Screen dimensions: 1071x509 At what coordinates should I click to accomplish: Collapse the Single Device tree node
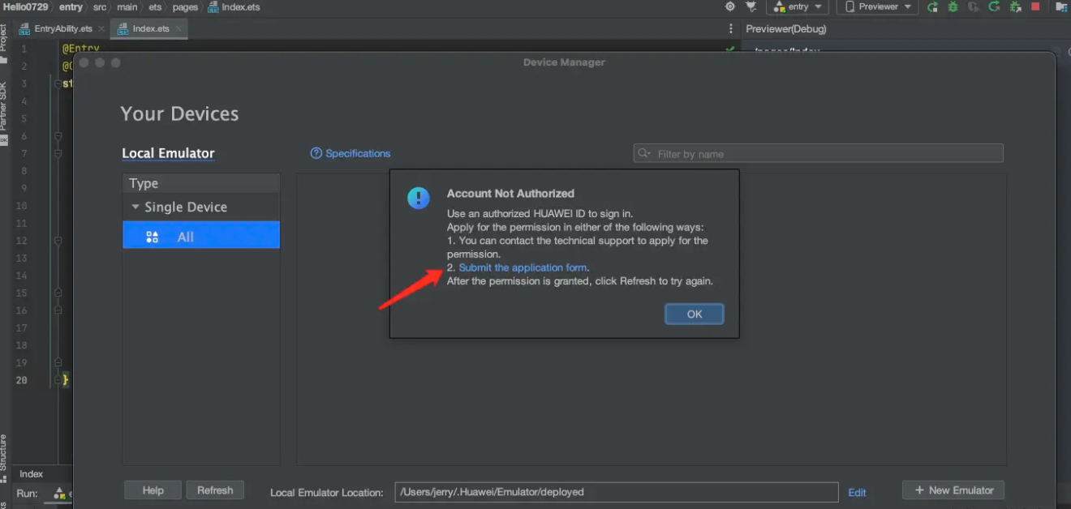click(135, 207)
